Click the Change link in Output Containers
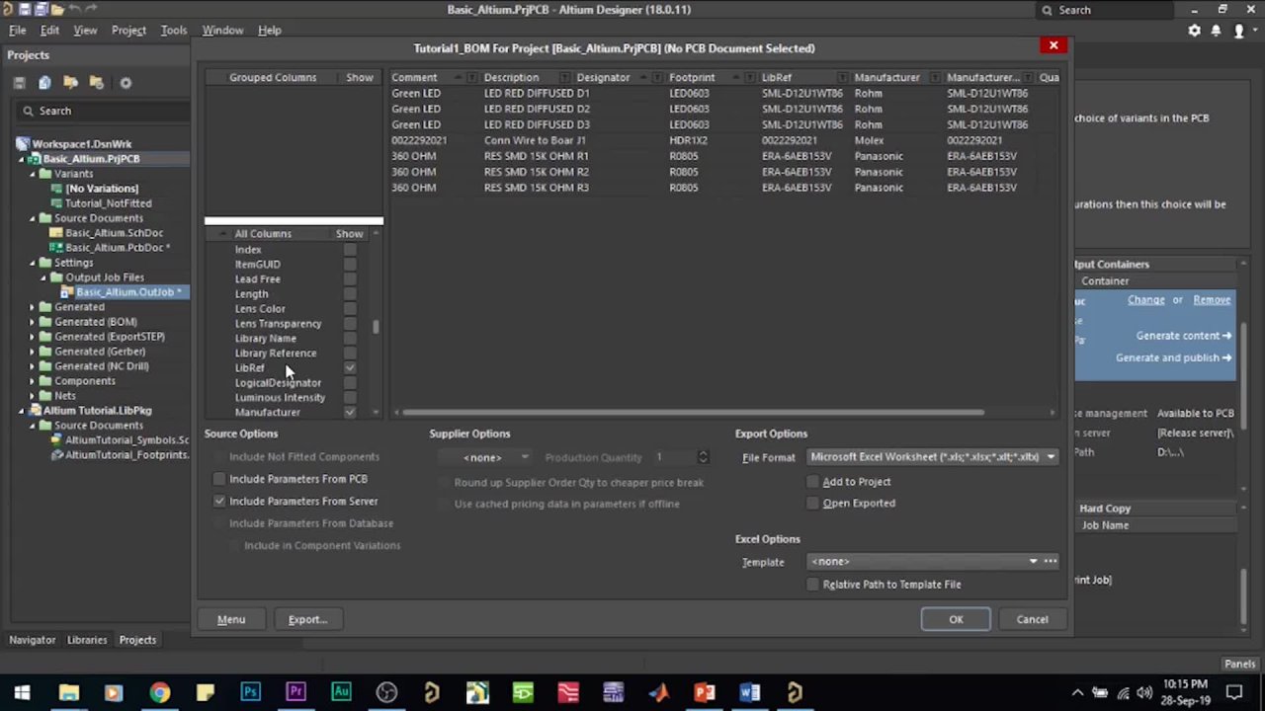Viewport: 1265px width, 711px height. [1146, 300]
